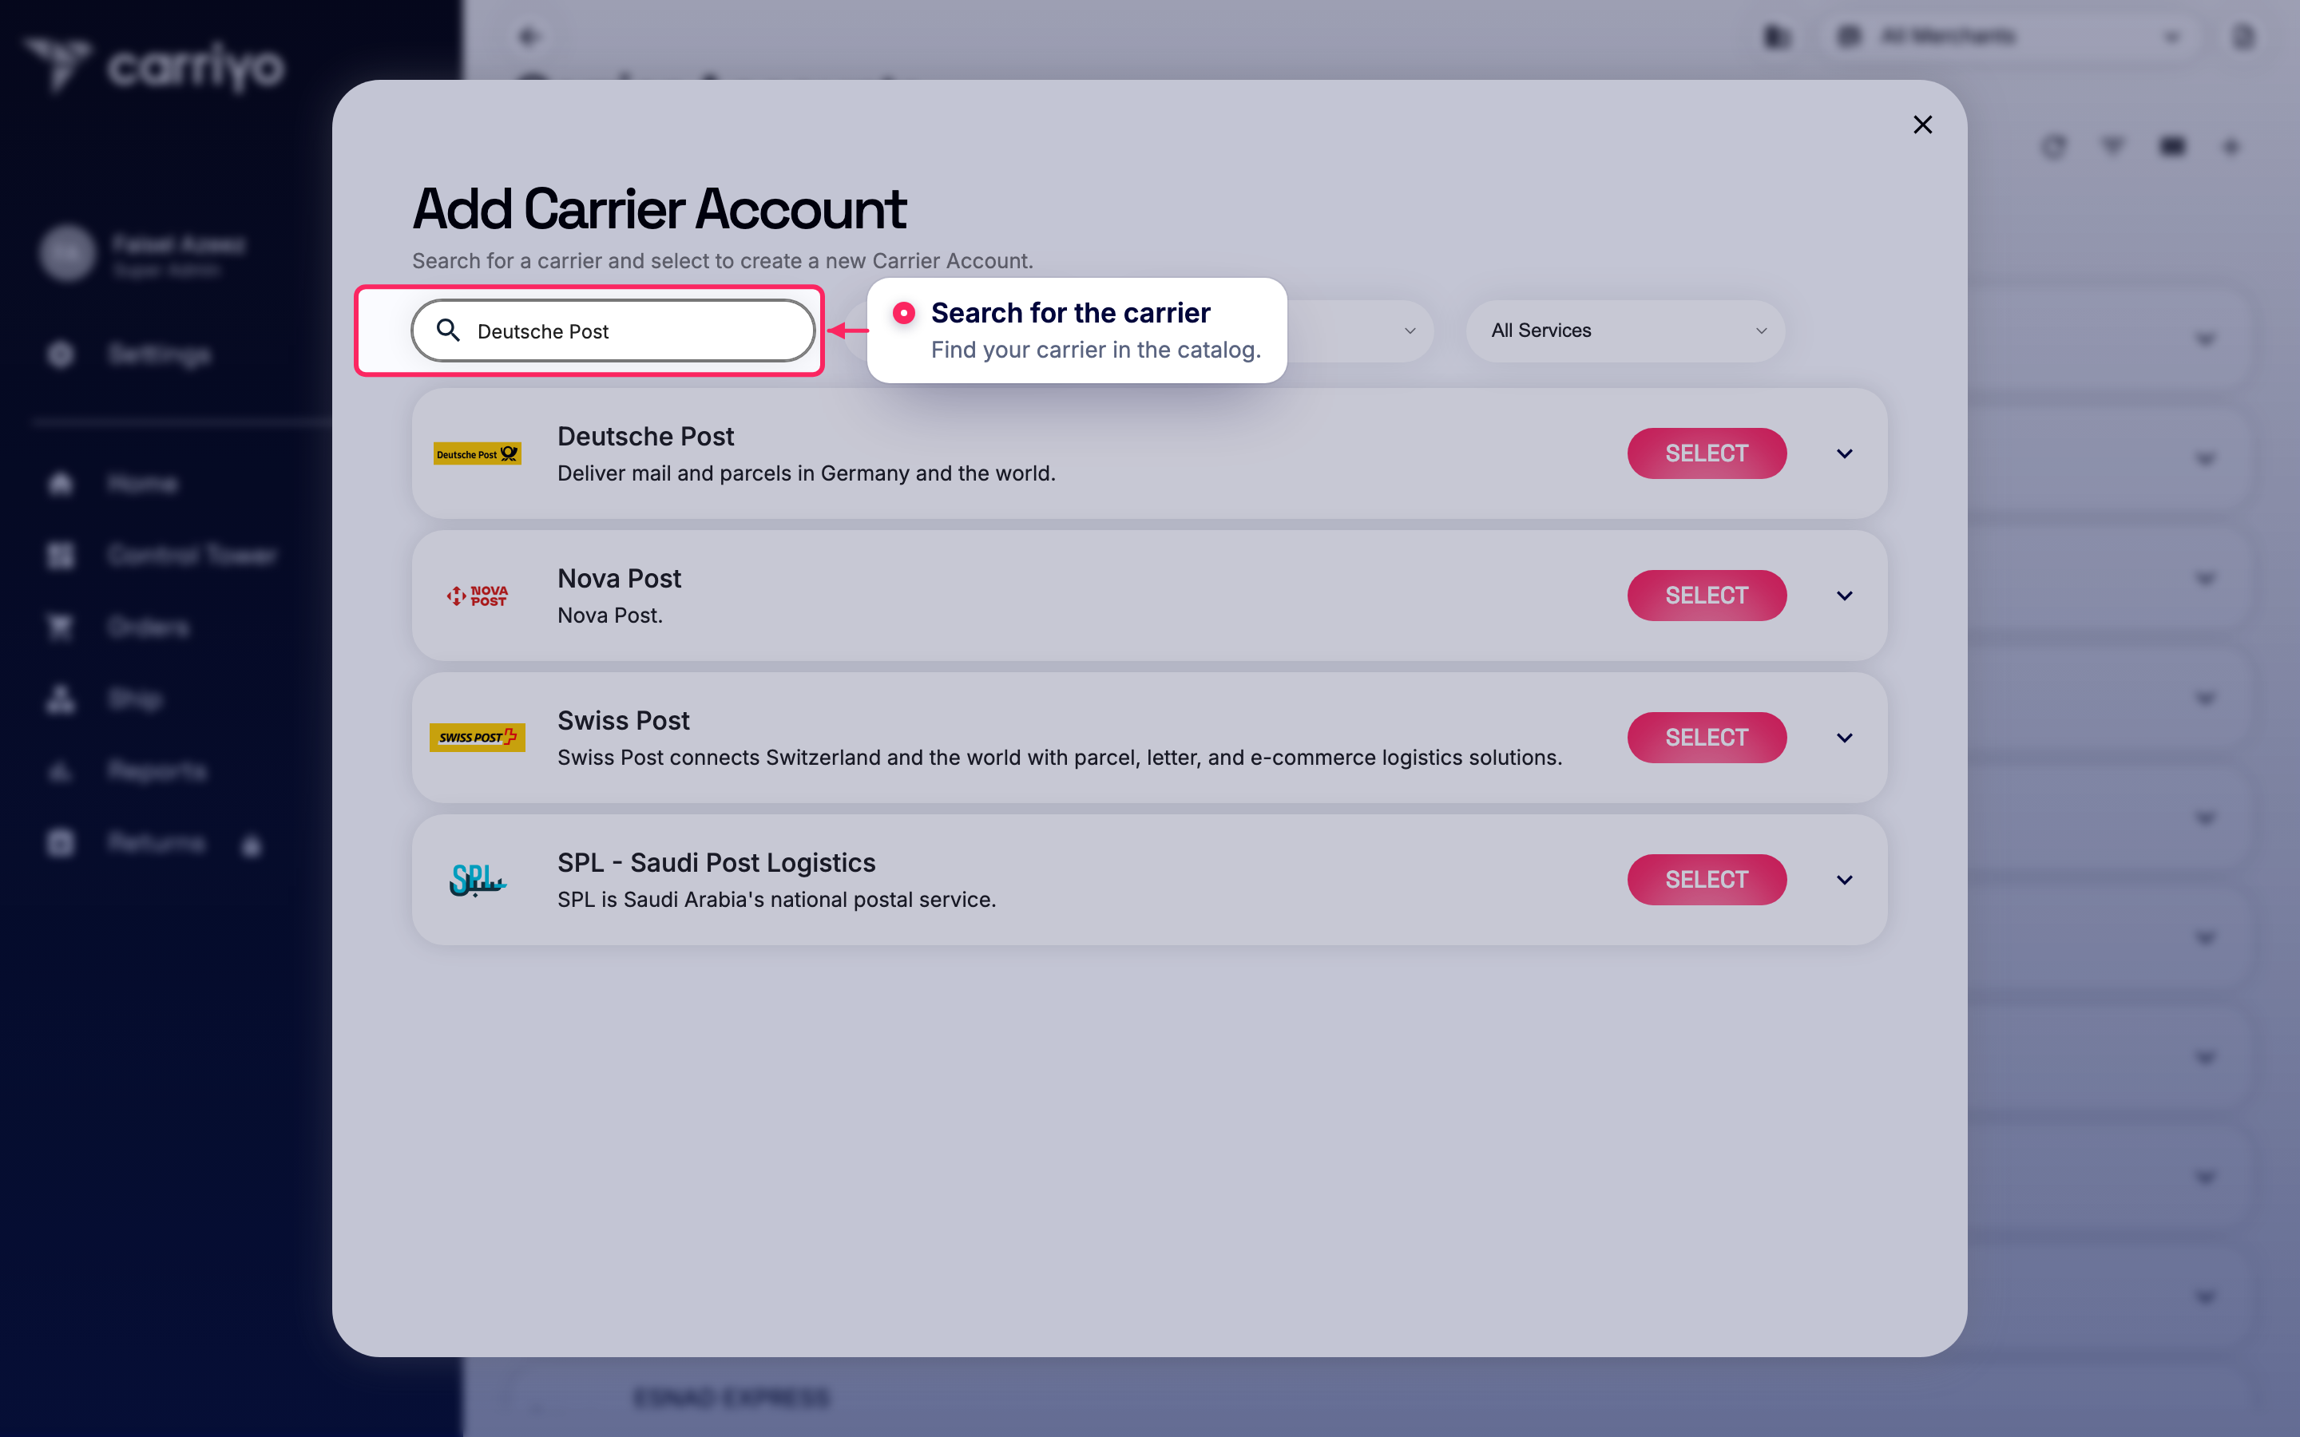Select the Nova Post carrier
Image resolution: width=2300 pixels, height=1437 pixels.
tap(1706, 595)
